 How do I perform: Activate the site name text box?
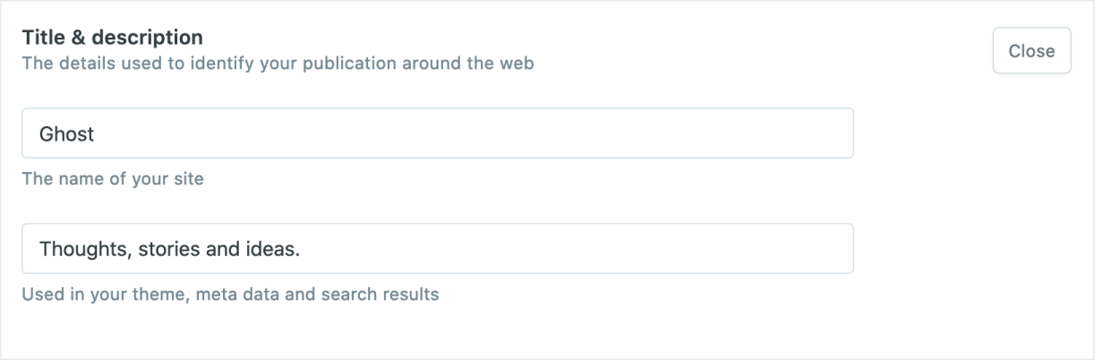point(437,133)
